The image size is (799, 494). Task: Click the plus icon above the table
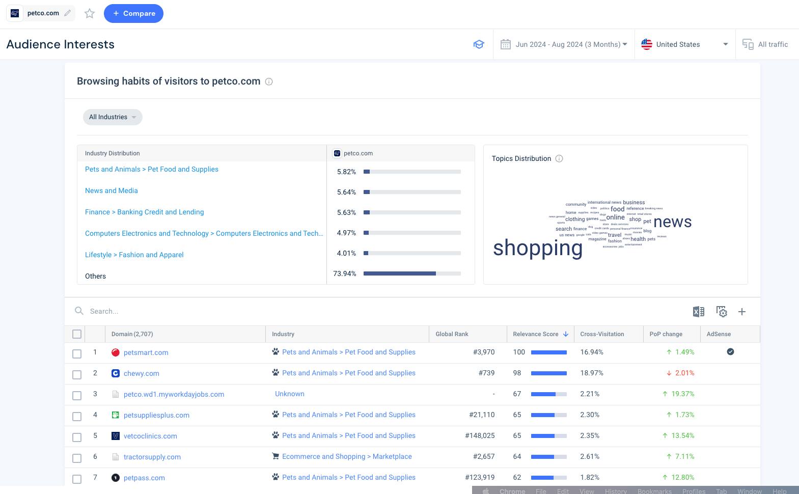click(742, 312)
